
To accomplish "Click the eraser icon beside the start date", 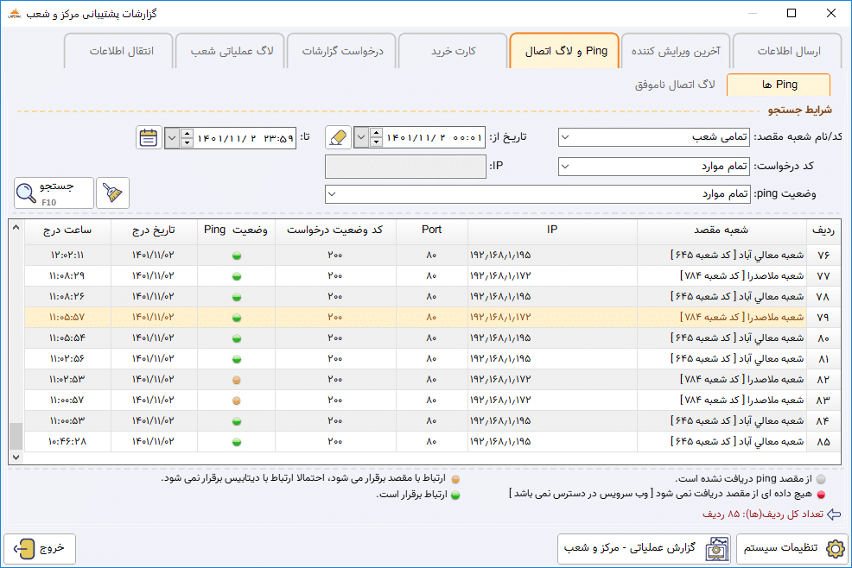I will 338,137.
